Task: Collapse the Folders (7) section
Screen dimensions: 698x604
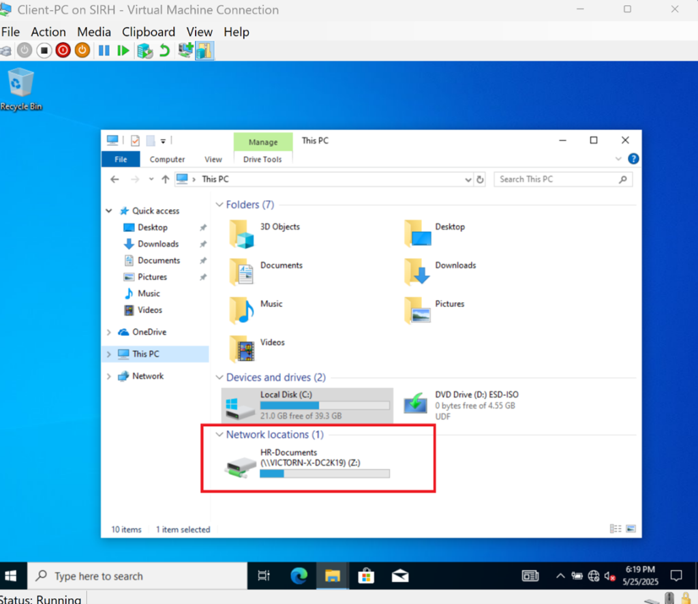Action: [x=219, y=205]
